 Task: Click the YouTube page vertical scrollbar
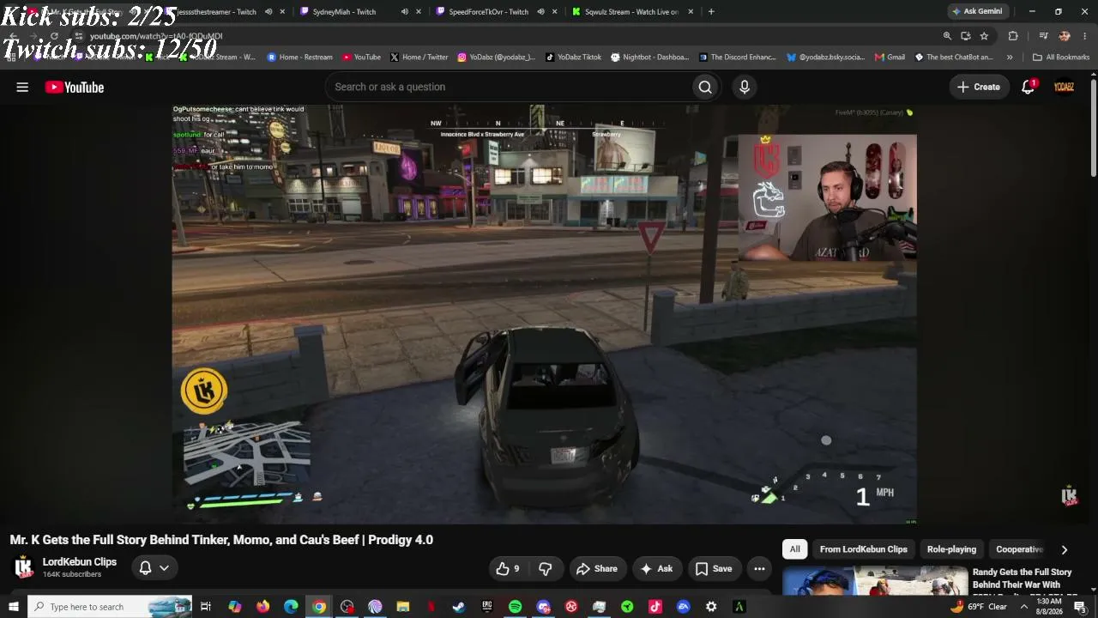(1094, 129)
